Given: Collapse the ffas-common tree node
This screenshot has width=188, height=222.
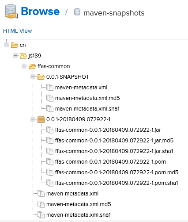Looking at the screenshot, I should (24, 66).
